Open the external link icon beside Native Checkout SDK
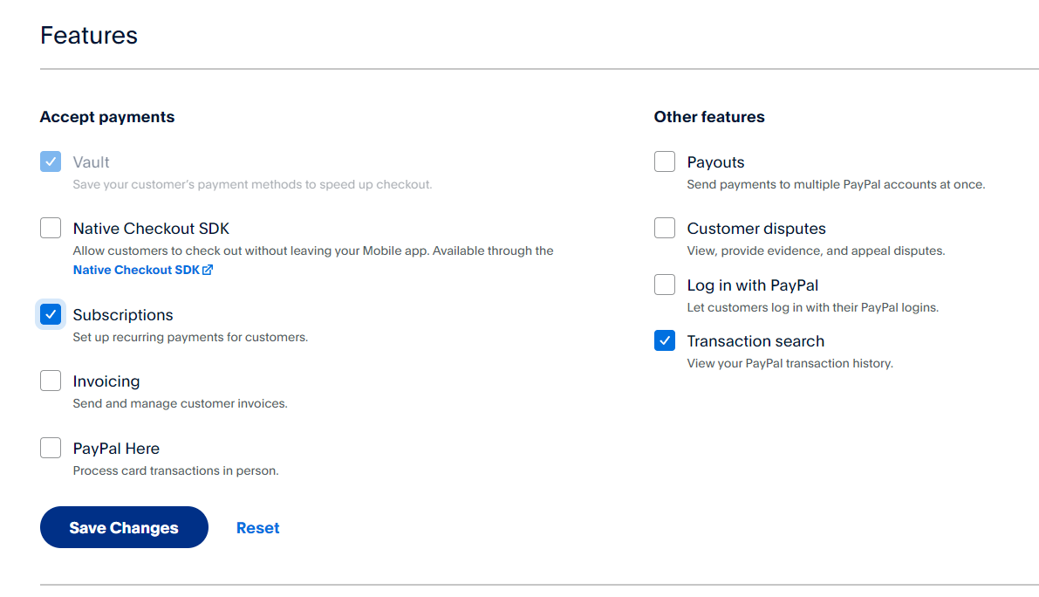Viewport: 1039px width, 597px height. tap(208, 271)
